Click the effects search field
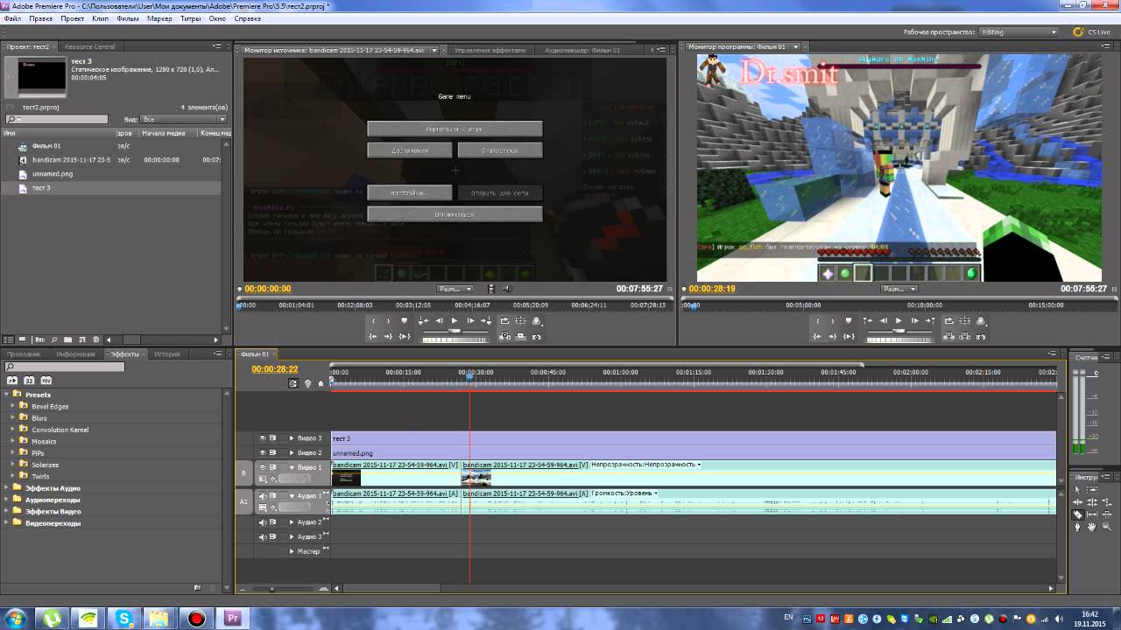 65,367
